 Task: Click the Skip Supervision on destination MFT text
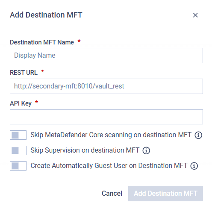[x=85, y=150]
